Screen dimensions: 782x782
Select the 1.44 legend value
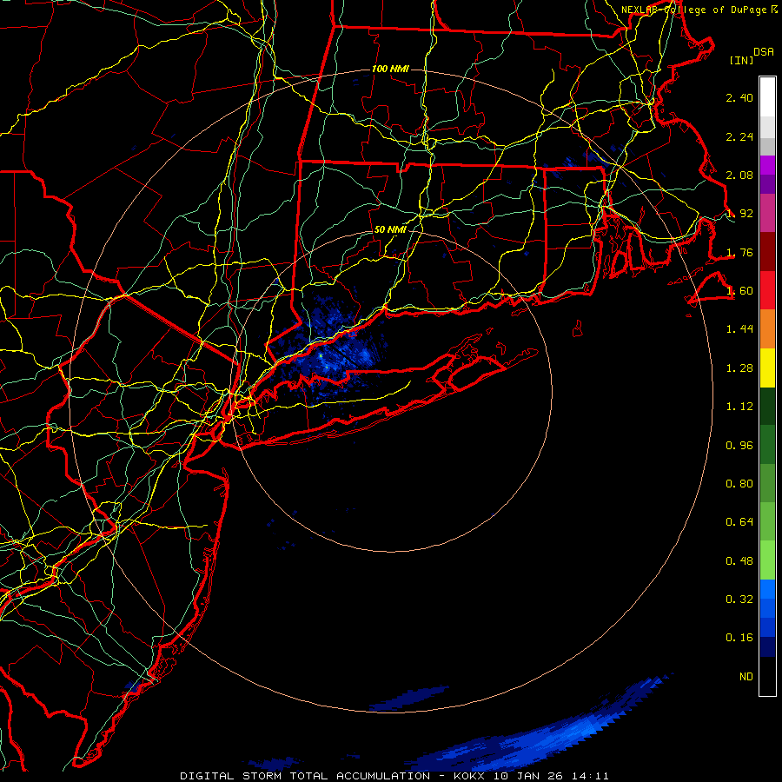[x=739, y=329]
